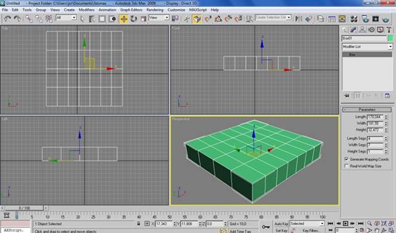Viewport: 396px width, 233px height.
Task: Click the Undo arrow icon
Action: coord(7,19)
